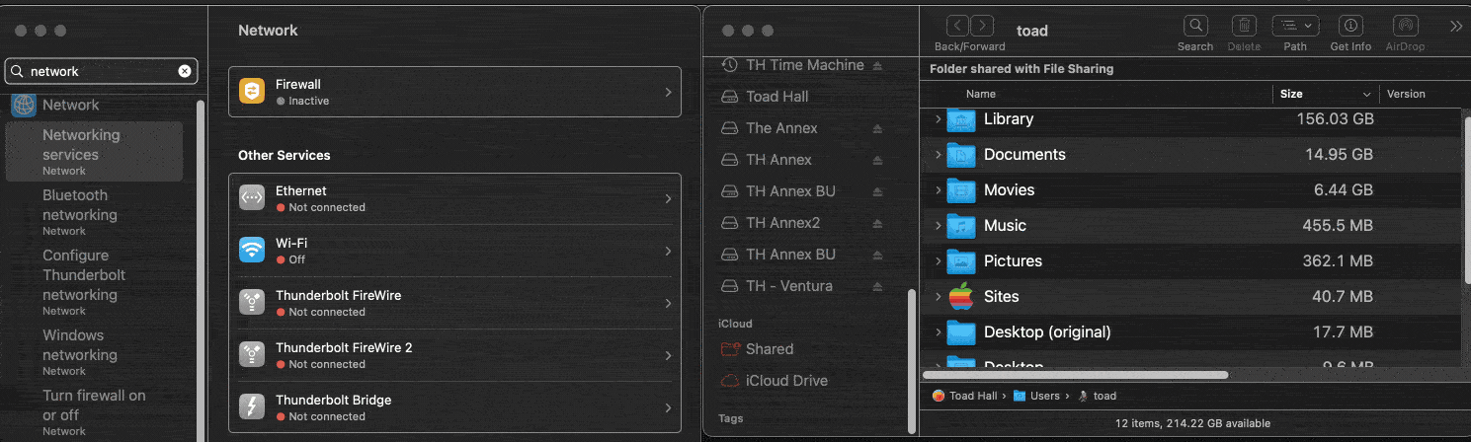The height and width of the screenshot is (442, 1471).
Task: Go back in Finder
Action: coord(957,27)
